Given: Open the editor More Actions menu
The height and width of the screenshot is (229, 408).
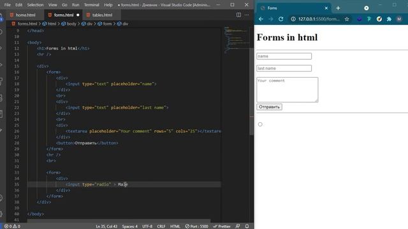Looking at the screenshot, I should tap(247, 15).
